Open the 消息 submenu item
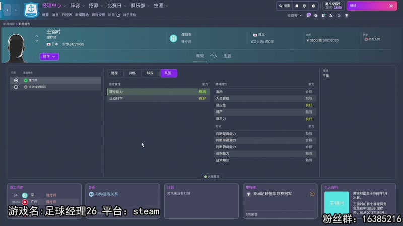Screen dimensions: 403x226 [55, 15]
